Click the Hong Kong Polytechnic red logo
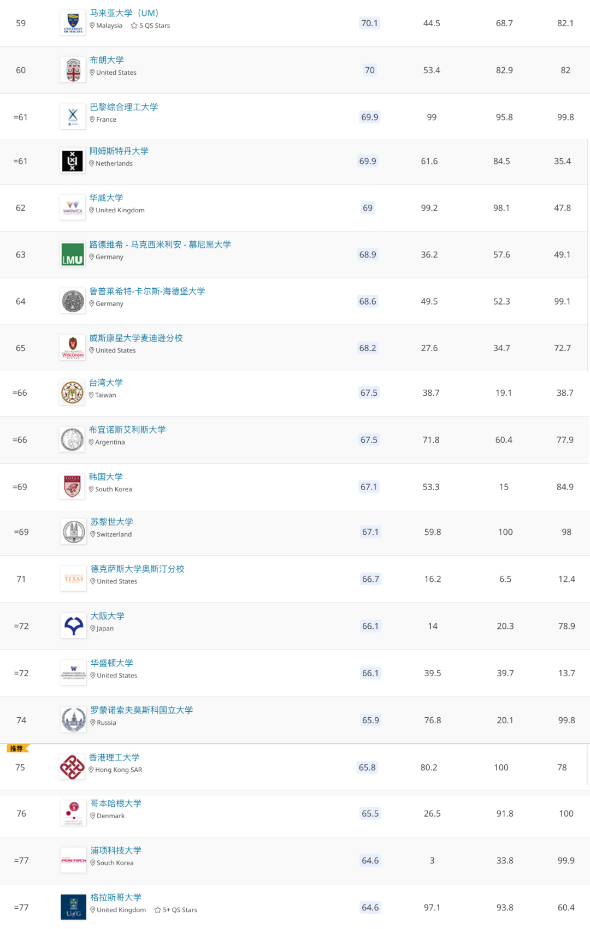590x929 pixels. pyautogui.click(x=72, y=767)
